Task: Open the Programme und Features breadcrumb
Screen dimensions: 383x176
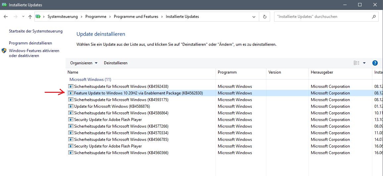Action: click(x=136, y=17)
